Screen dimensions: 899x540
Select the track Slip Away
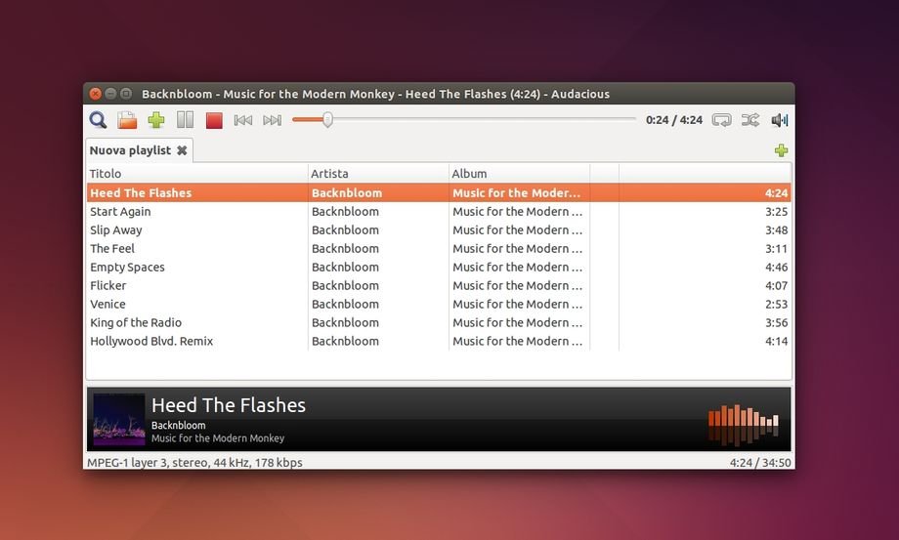439,230
